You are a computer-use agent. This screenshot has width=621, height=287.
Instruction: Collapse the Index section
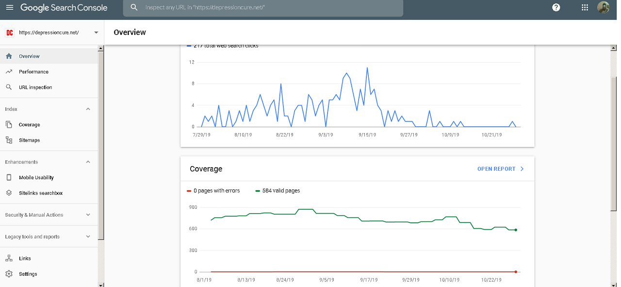click(x=88, y=109)
